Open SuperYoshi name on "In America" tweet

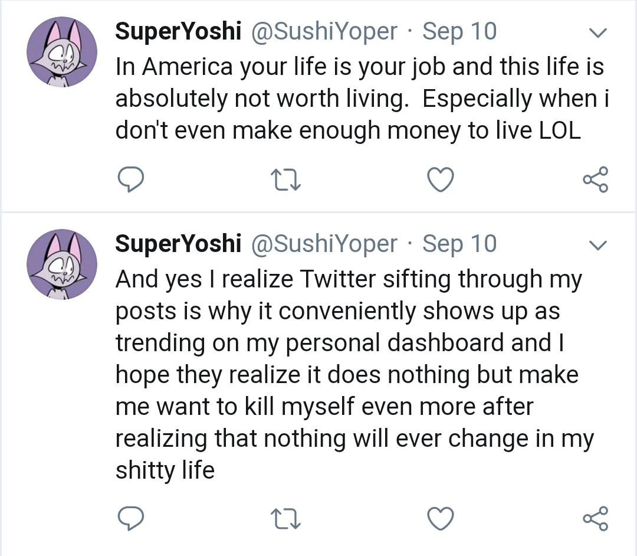178,32
